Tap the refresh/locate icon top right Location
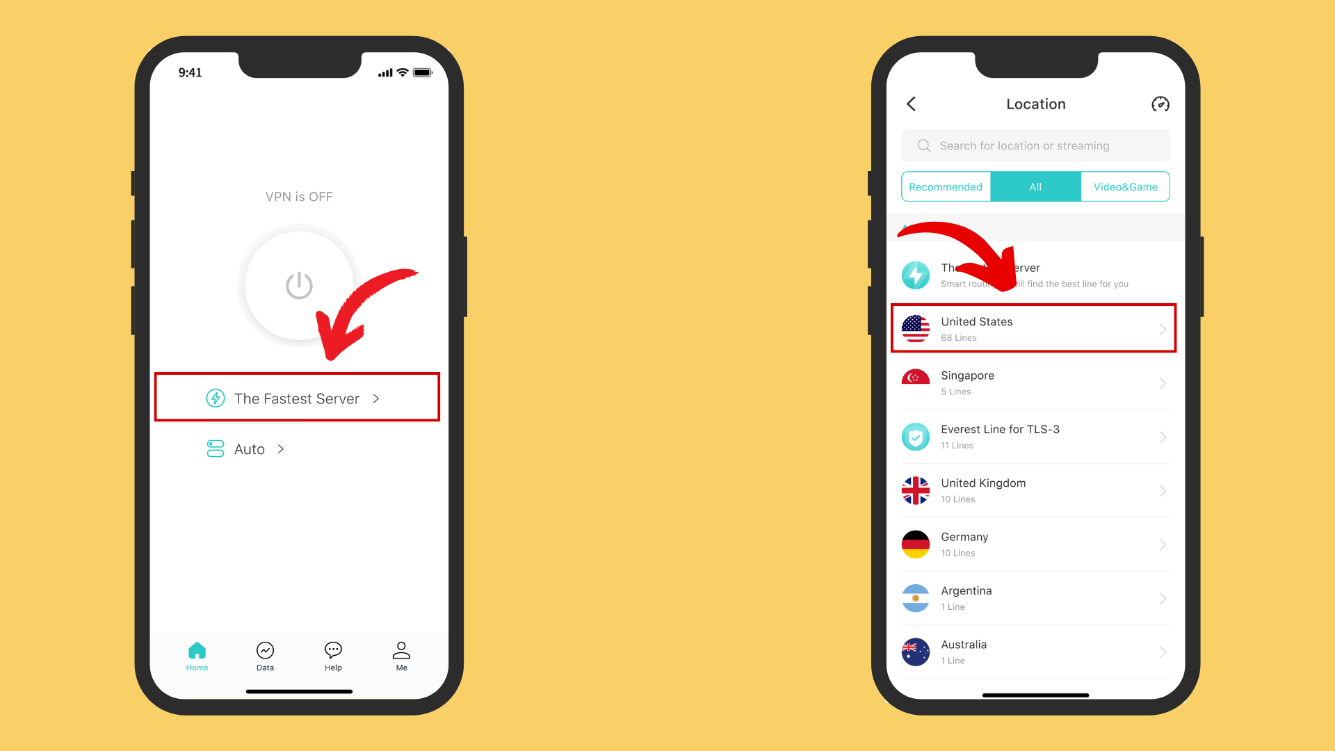The height and width of the screenshot is (751, 1335). tap(1160, 104)
